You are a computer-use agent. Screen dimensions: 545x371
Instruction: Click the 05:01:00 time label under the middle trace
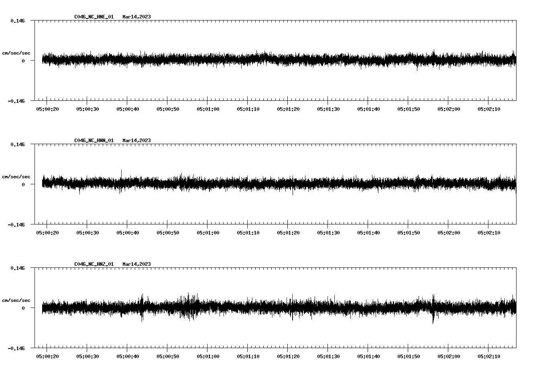[209, 232]
